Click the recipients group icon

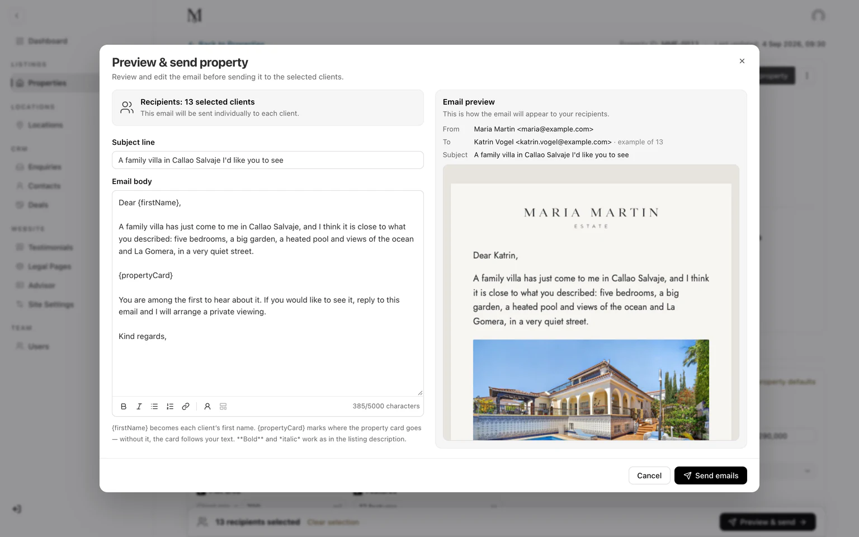point(127,107)
